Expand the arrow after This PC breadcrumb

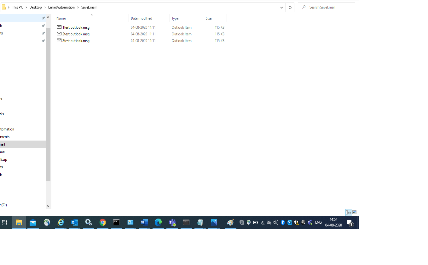point(26,7)
